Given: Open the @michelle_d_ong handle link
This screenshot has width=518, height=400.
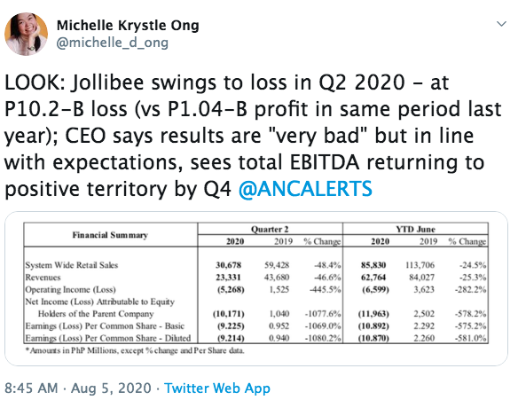Looking at the screenshot, I should [113, 43].
